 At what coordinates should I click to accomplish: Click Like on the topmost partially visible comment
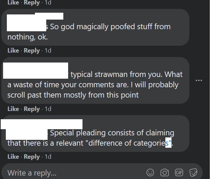[x=13, y=2]
